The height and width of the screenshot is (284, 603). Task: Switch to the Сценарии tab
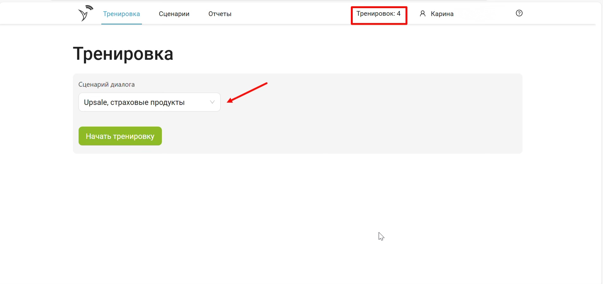pos(174,14)
